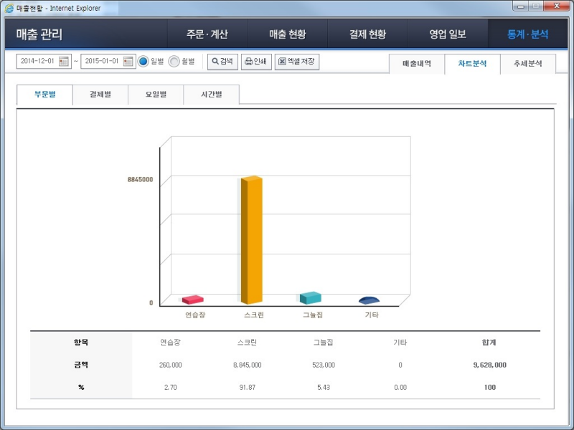Open the 영업 일보 menu
Screen dimensions: 574x430
(445, 34)
